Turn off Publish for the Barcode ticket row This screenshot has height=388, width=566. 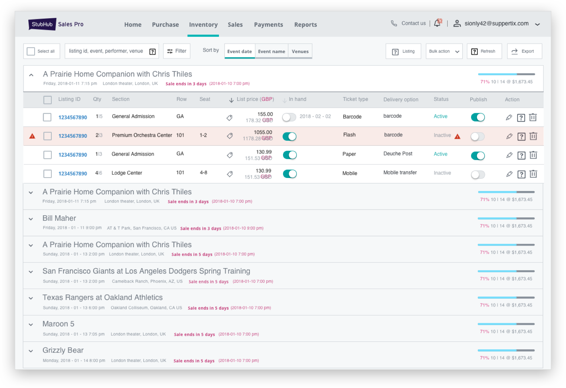(x=478, y=117)
